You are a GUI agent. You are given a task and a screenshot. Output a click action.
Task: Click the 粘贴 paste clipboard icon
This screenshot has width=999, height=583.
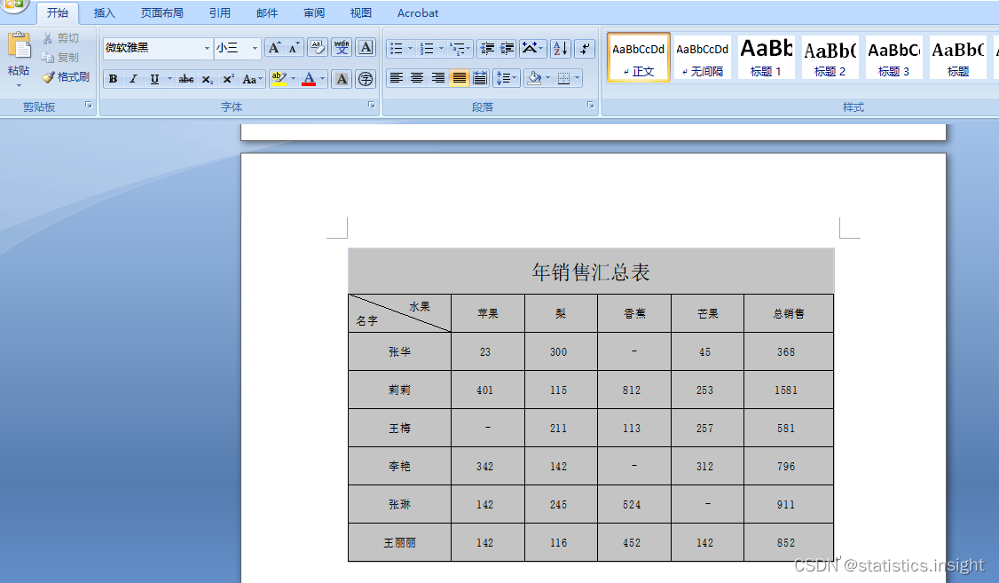20,46
